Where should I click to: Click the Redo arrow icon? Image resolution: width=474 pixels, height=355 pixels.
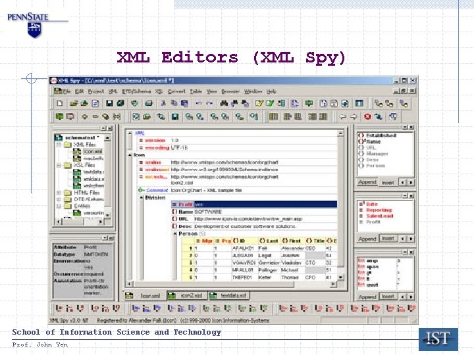coord(209,103)
